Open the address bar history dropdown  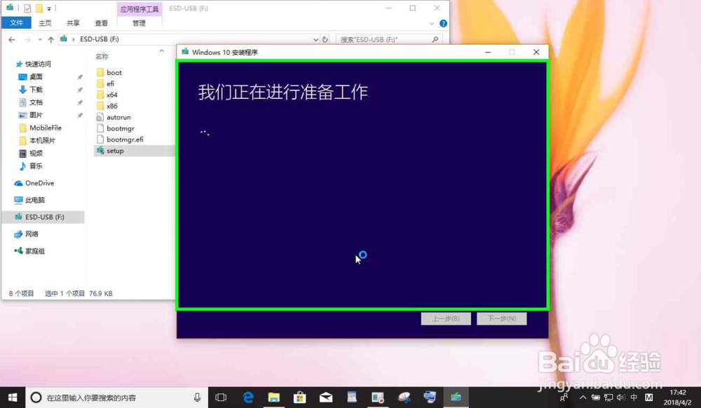tap(315, 39)
